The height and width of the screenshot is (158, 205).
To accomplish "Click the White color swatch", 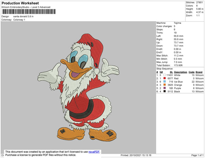I will tap(165, 75).
